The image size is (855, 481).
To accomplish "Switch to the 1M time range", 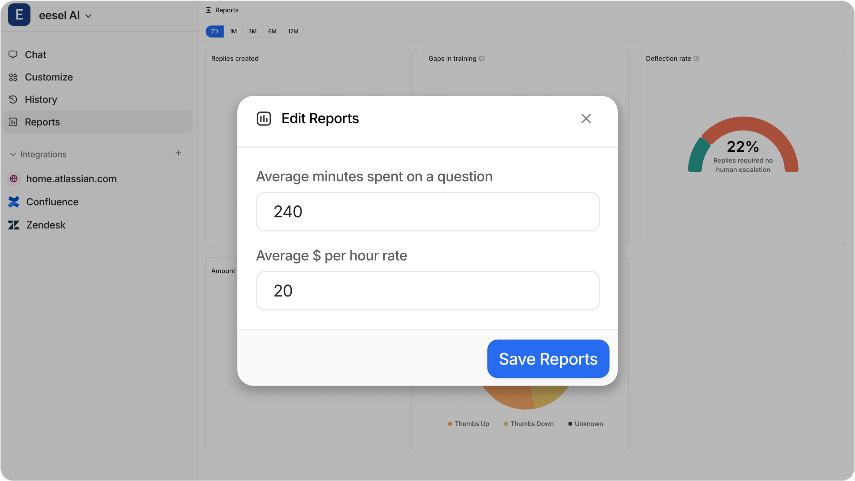I will (233, 31).
